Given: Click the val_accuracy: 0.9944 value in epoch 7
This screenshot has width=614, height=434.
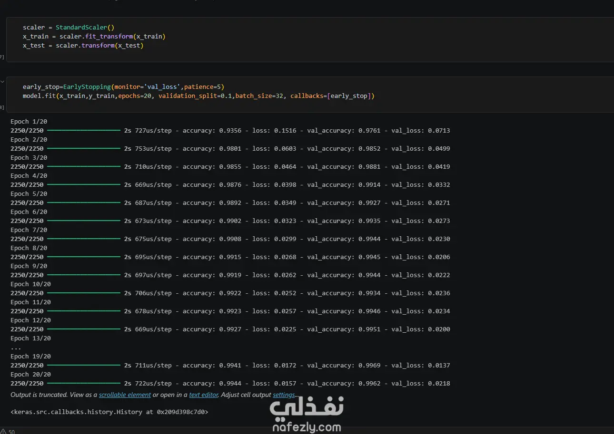Looking at the screenshot, I should pyautogui.click(x=344, y=239).
